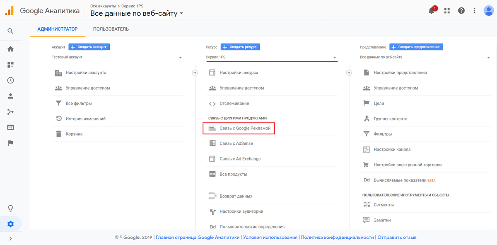Open Acquisition branching icon in sidebar
Viewport: 497px width, 245px height.
pos(10,112)
